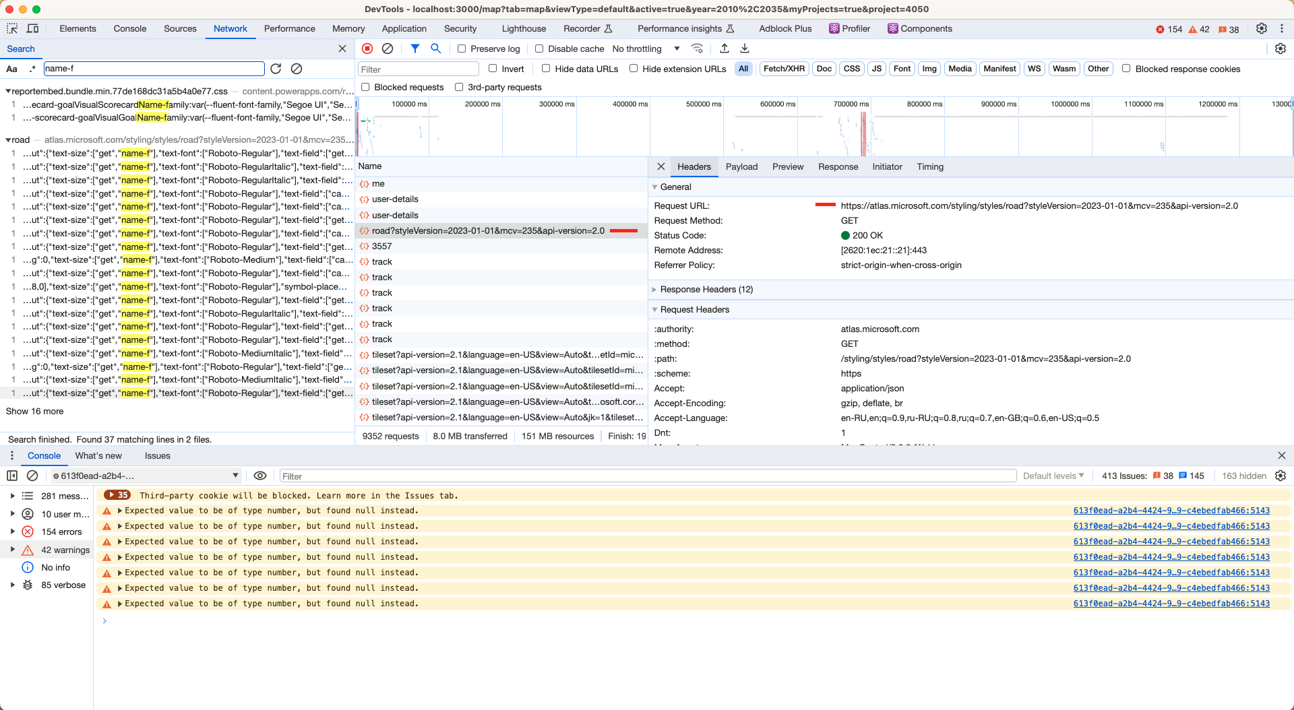Clear the network log

point(388,49)
